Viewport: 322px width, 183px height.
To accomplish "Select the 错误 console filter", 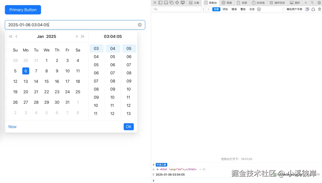I will [x=234, y=9].
